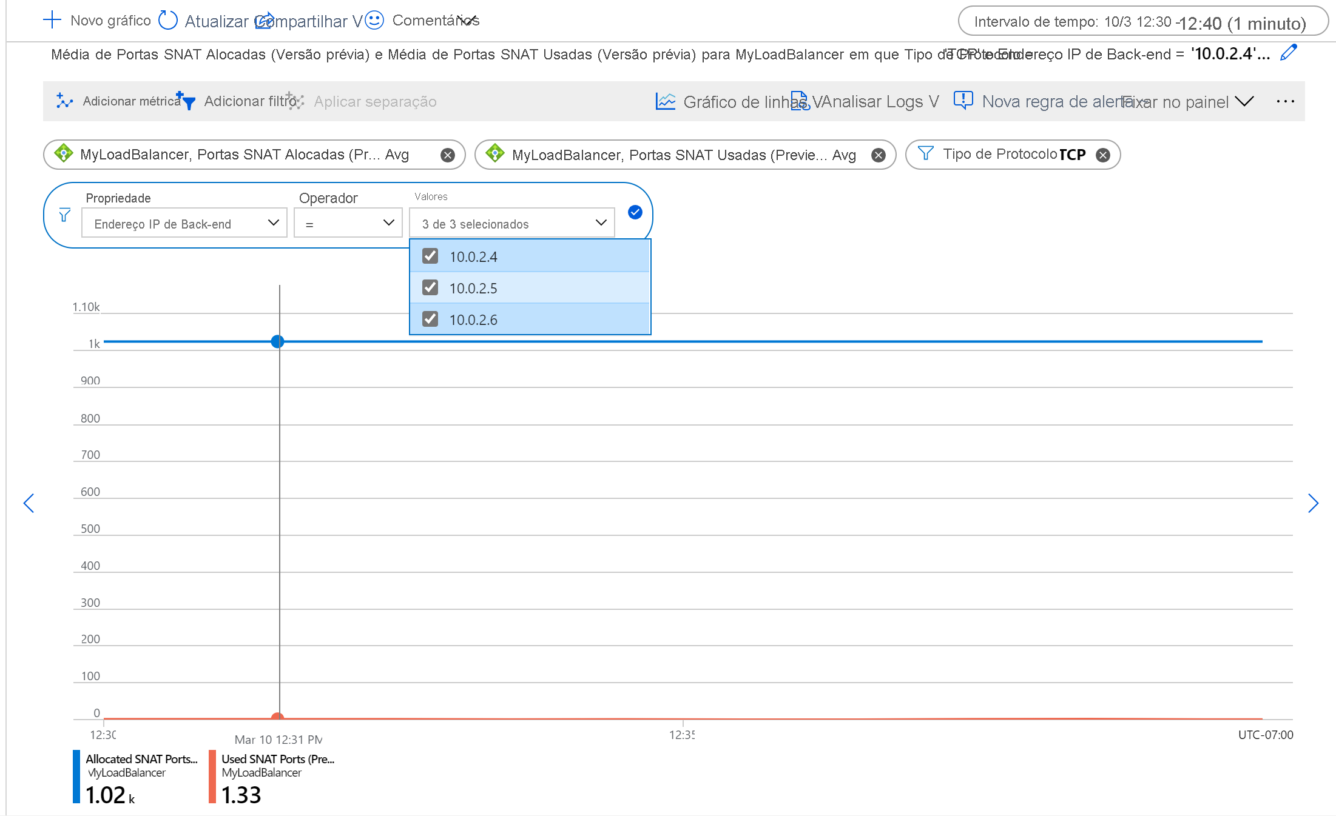1336x816 pixels.
Task: Click the Used SNAT Ports legend label
Action: 278,759
